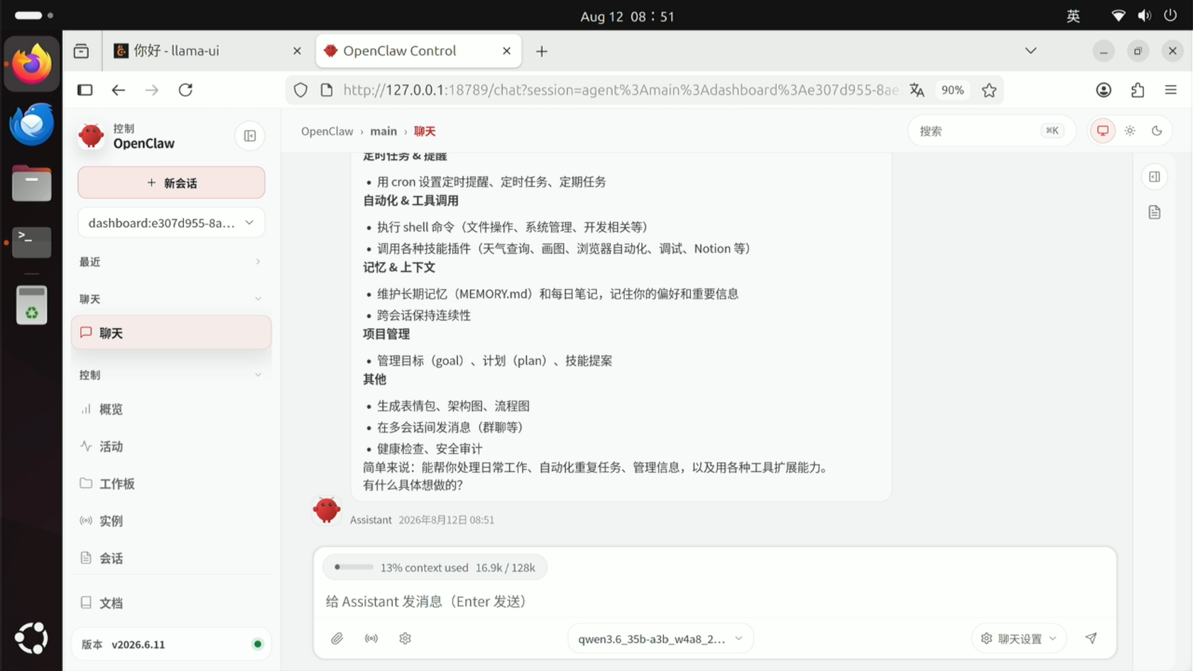The height and width of the screenshot is (671, 1193).
Task: Collapse the OpenClaw sidebar panel icon
Action: pos(250,136)
